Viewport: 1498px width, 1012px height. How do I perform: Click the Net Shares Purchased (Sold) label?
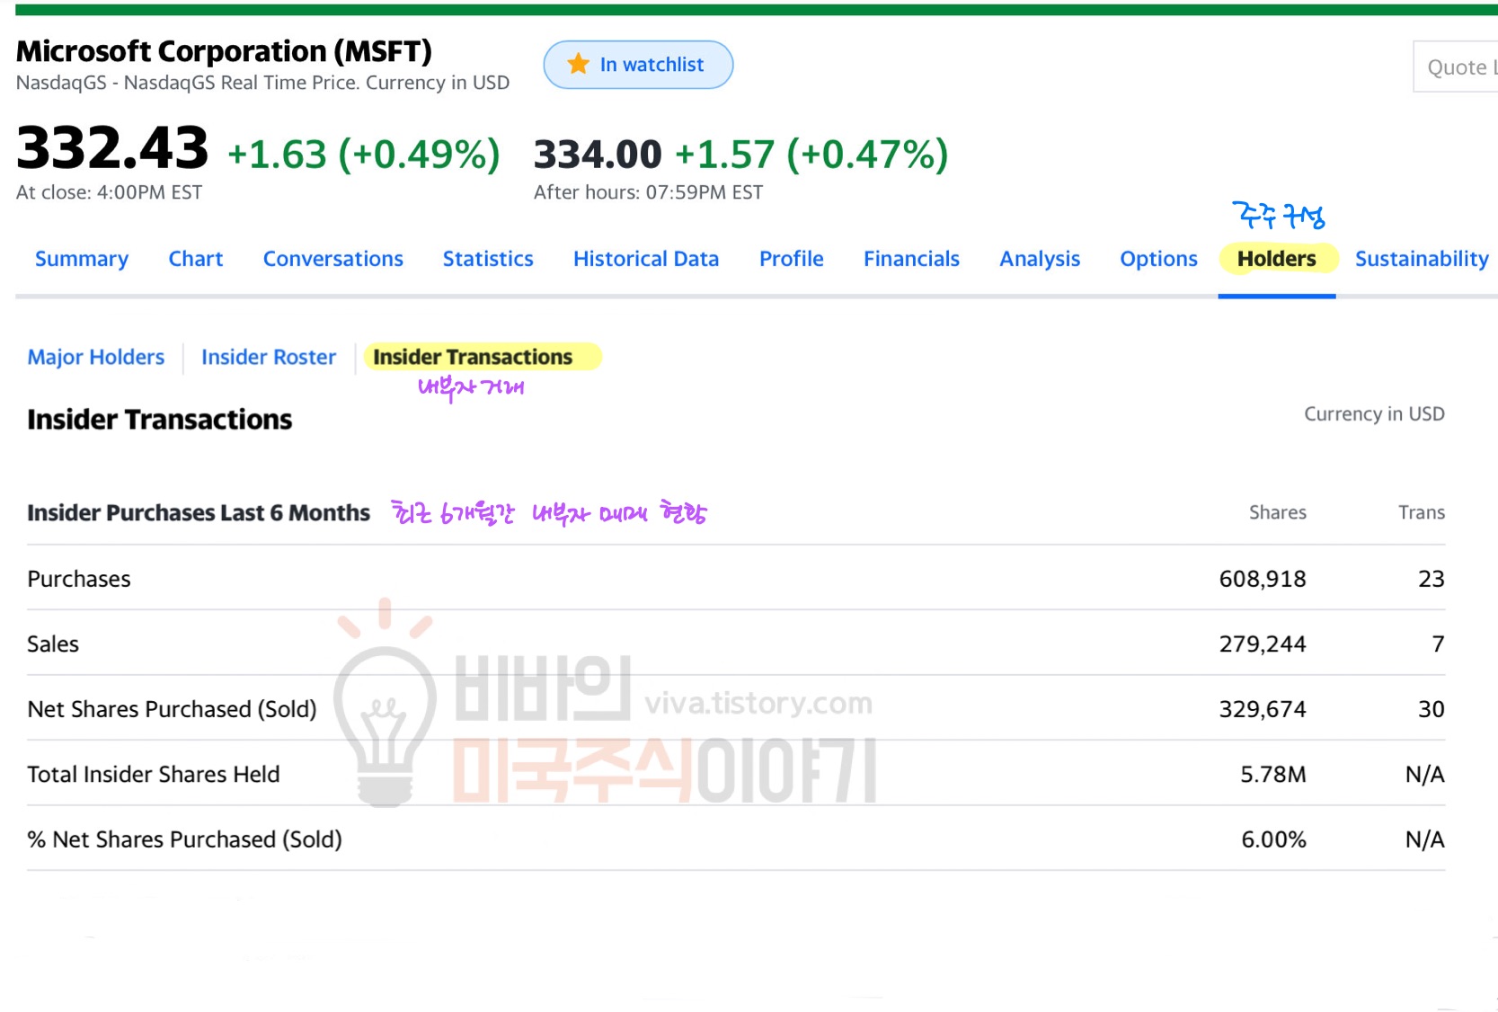tap(173, 709)
